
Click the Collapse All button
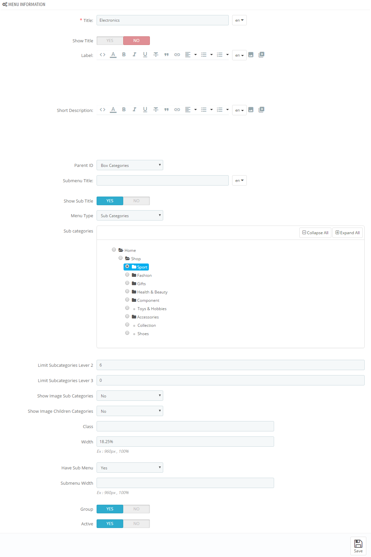[x=315, y=233]
